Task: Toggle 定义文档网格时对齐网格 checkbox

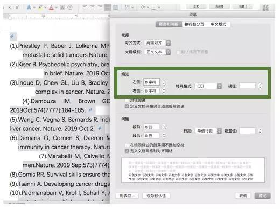Action: [127, 151]
